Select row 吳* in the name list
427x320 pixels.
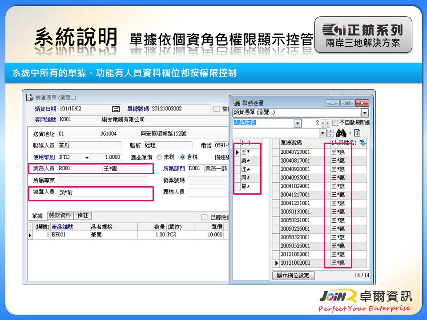pos(246,160)
